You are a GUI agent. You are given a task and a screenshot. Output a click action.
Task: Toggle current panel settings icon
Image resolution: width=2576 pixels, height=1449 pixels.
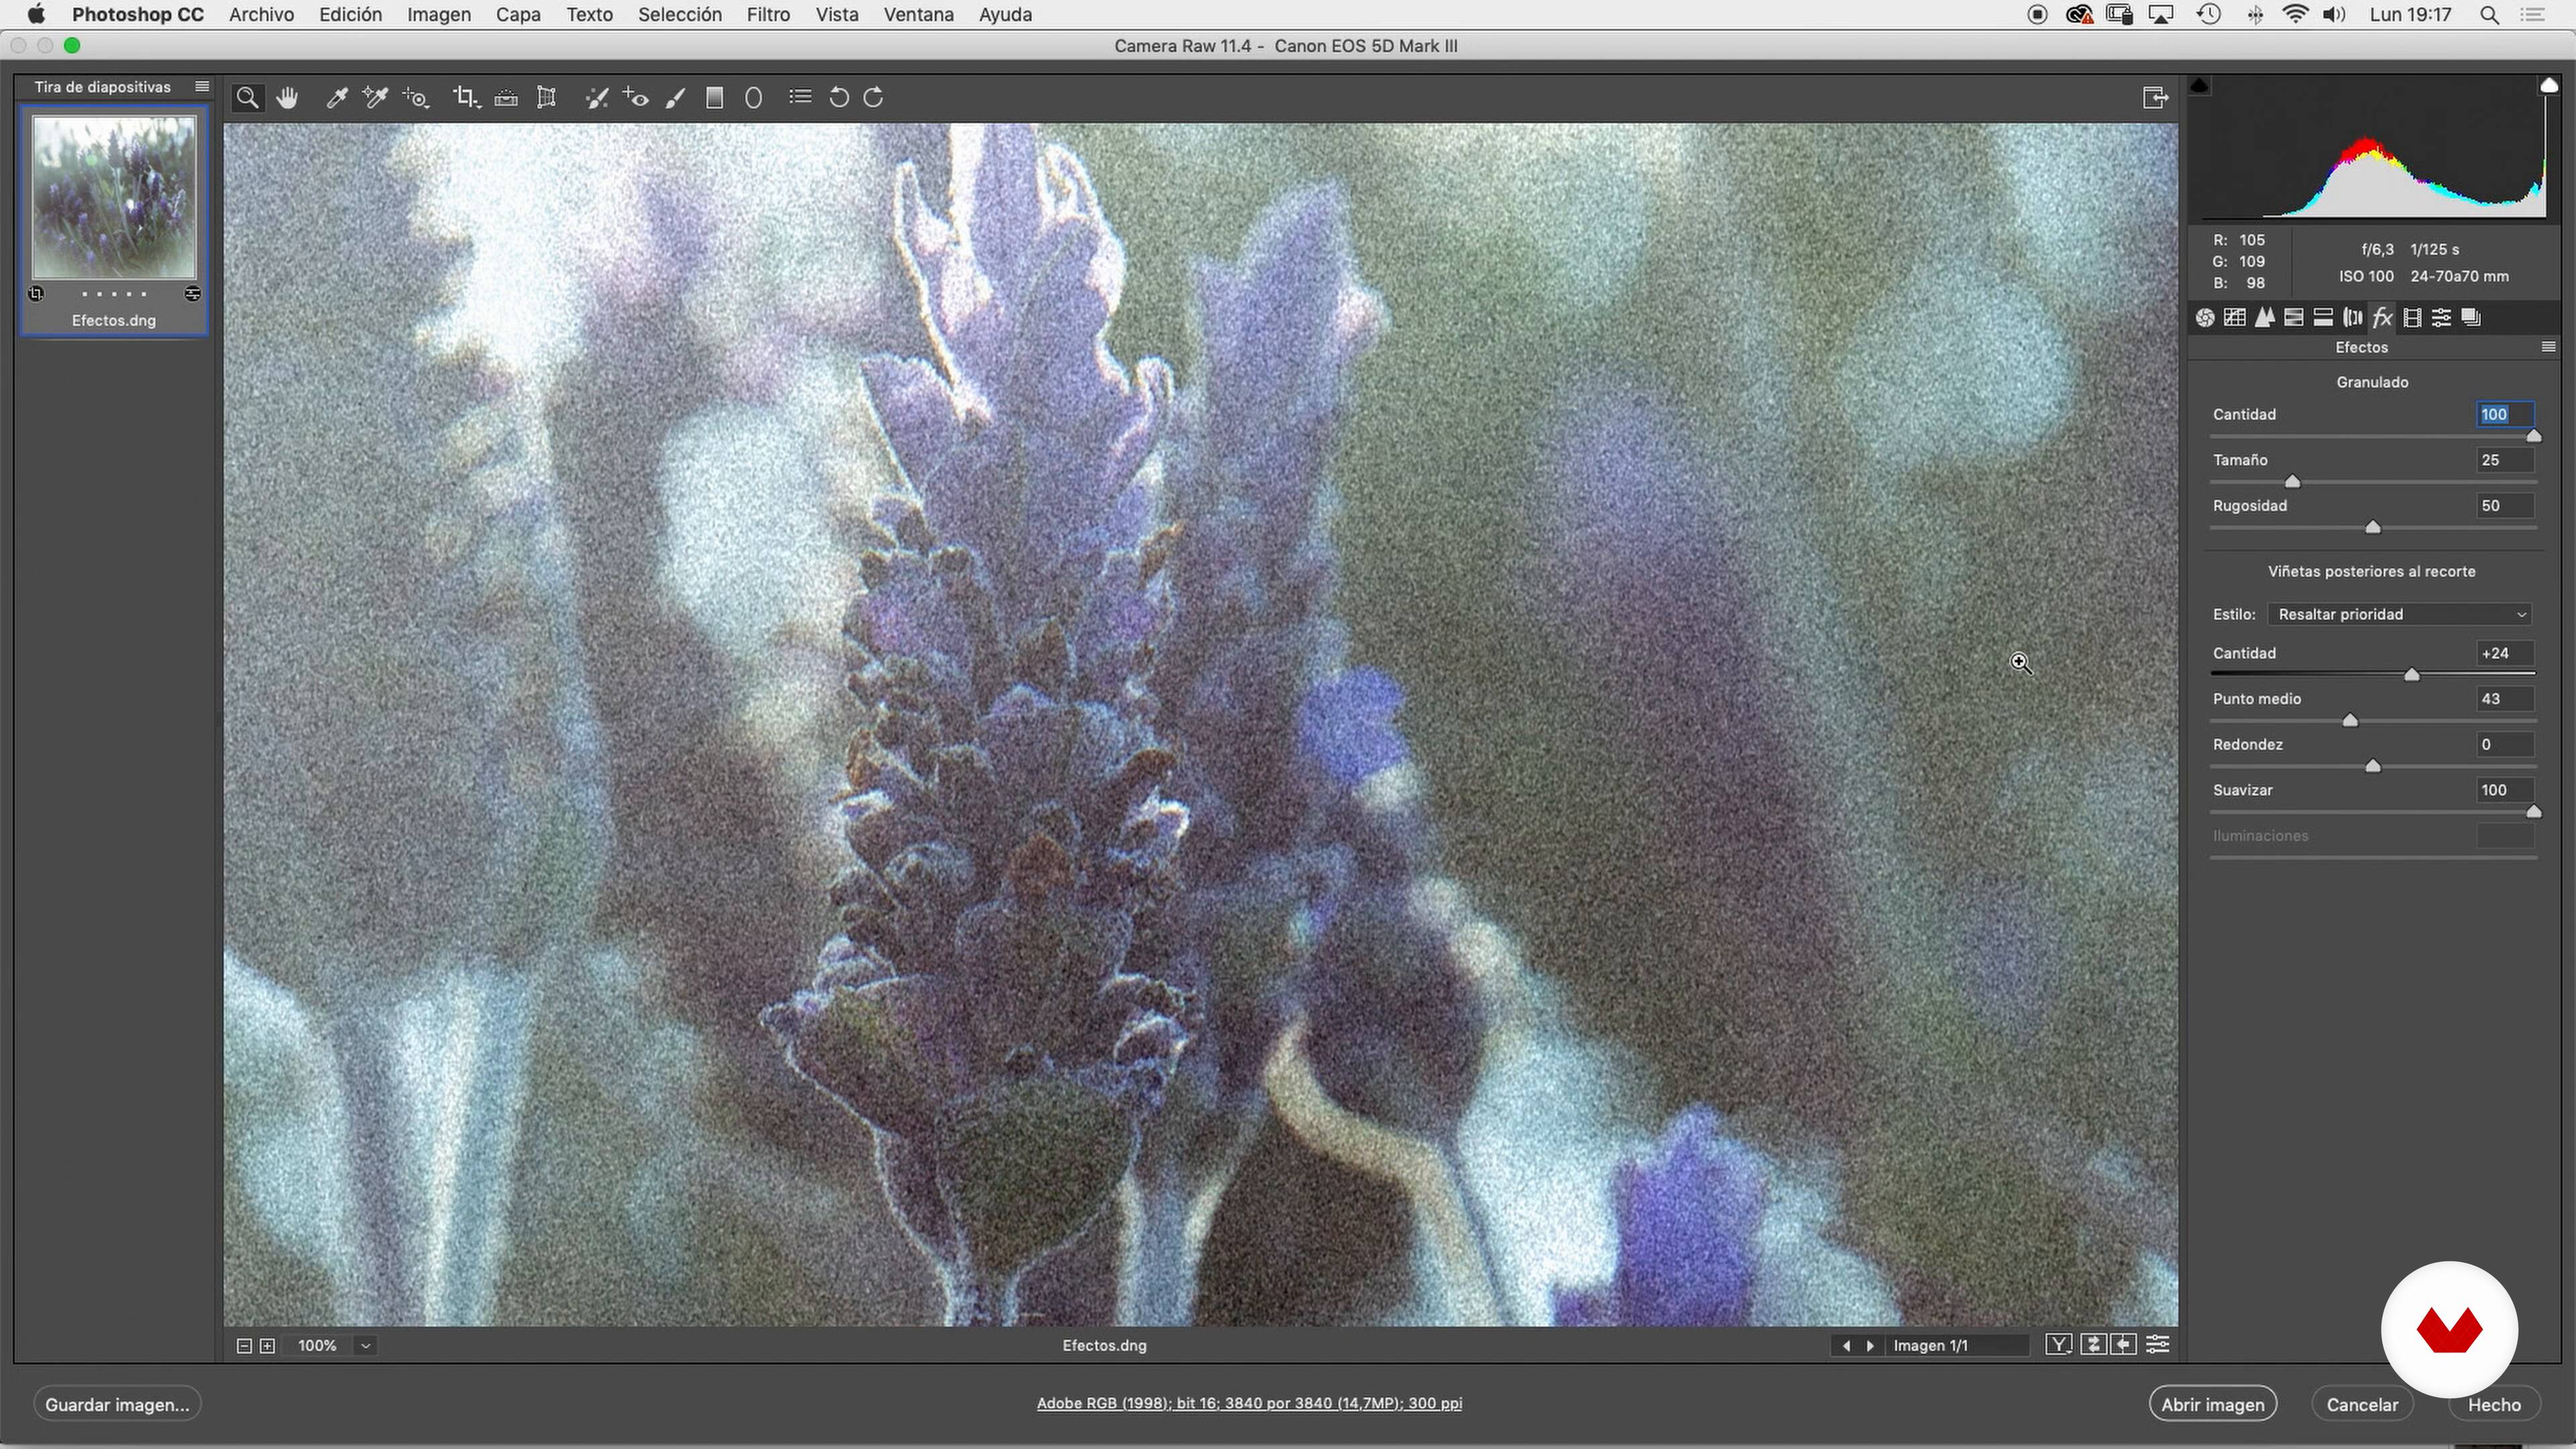tap(2158, 1345)
